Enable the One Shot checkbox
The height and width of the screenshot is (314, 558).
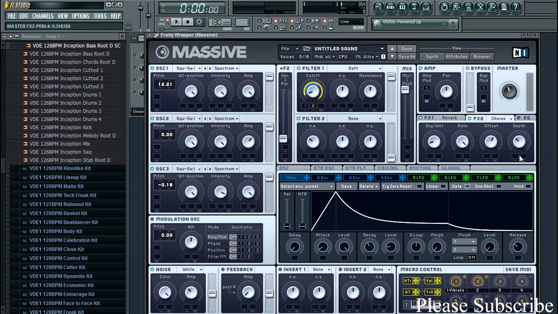(499, 186)
